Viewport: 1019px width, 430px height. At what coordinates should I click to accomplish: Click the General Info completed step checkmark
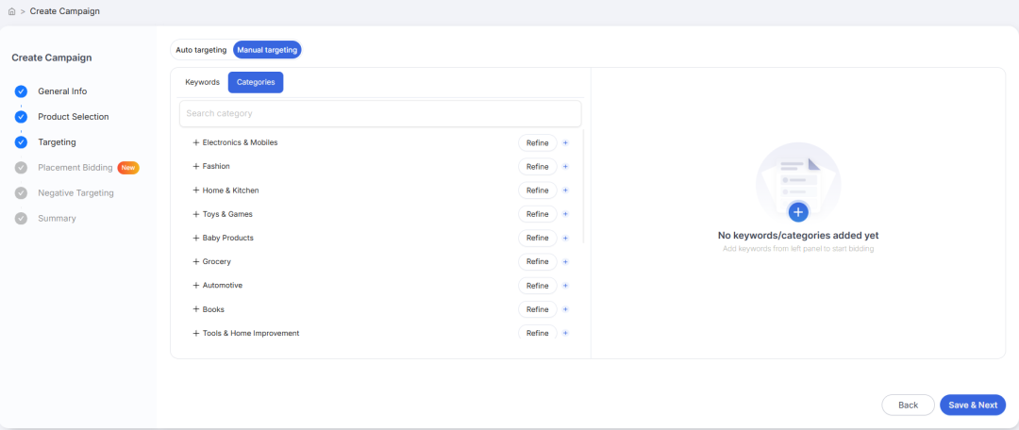click(21, 91)
